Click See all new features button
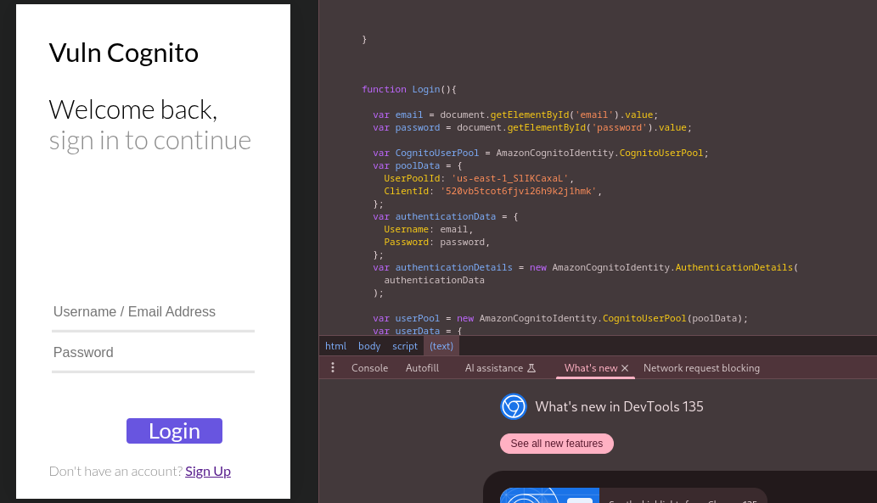877x503 pixels. point(557,444)
